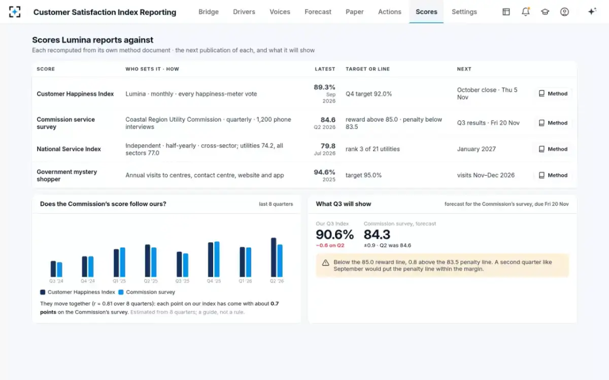Open the sparkle AI assistant icon
Image resolution: width=609 pixels, height=380 pixels.
point(592,12)
